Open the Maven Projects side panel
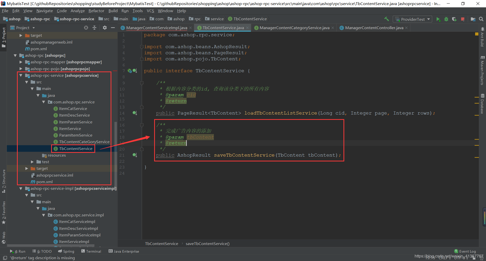The image size is (486, 261). [x=482, y=70]
